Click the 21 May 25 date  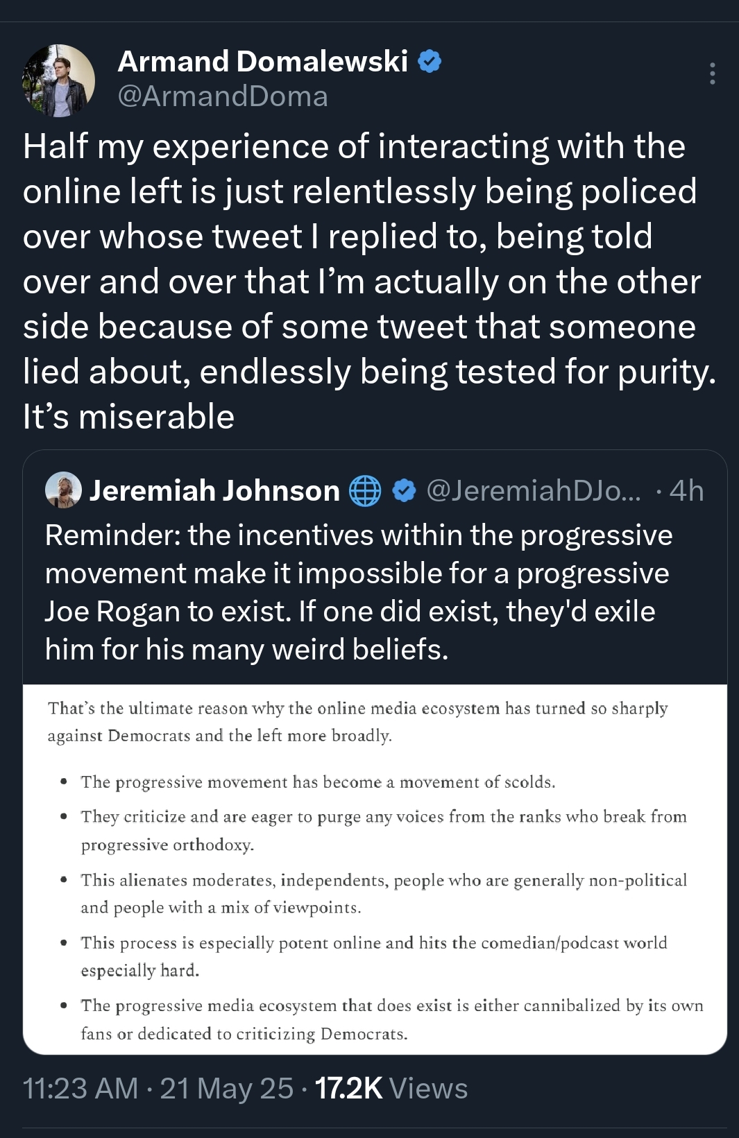[x=227, y=1089]
